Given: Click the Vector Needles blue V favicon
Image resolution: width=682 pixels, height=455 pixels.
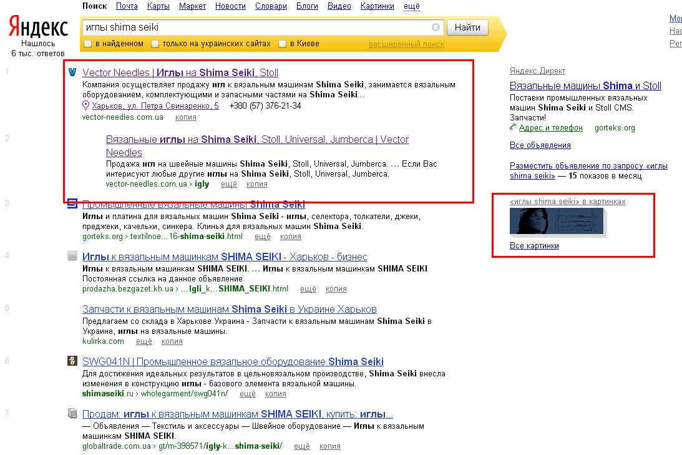Looking at the screenshot, I should (72, 72).
